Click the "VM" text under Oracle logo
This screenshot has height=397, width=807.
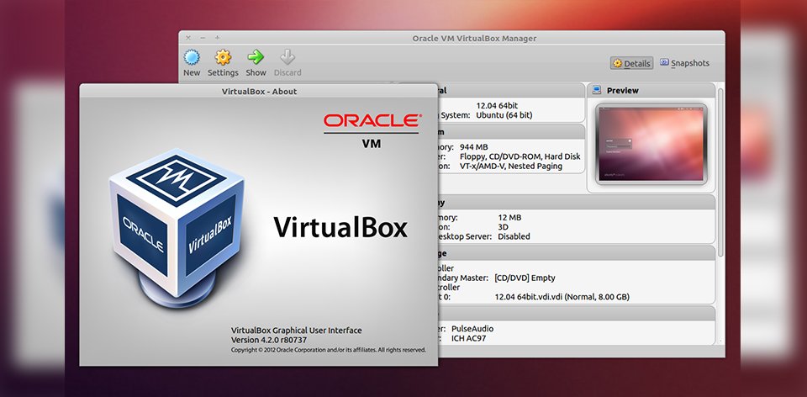[x=372, y=144]
